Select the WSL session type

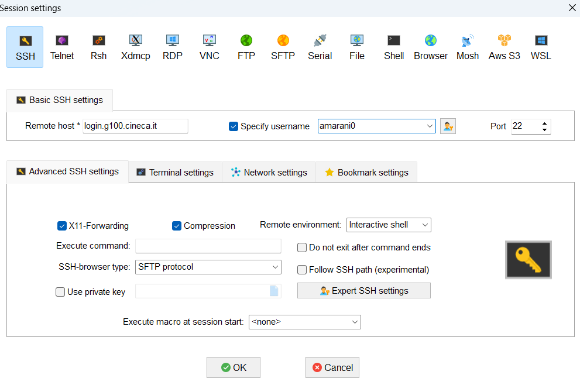541,47
